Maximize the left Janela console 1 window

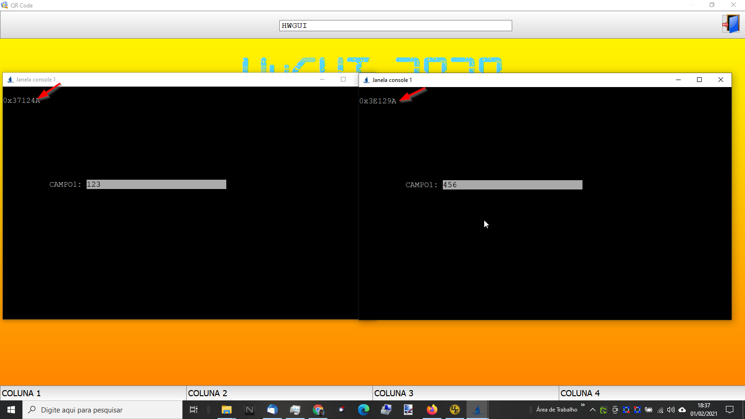tap(343, 80)
